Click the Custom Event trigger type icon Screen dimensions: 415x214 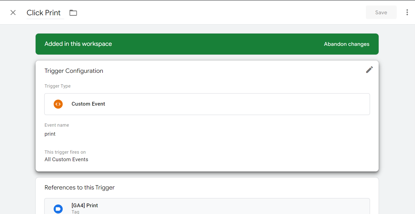(58, 104)
